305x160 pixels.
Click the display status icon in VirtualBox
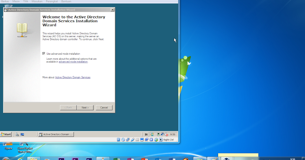pyautogui.click(x=142, y=139)
